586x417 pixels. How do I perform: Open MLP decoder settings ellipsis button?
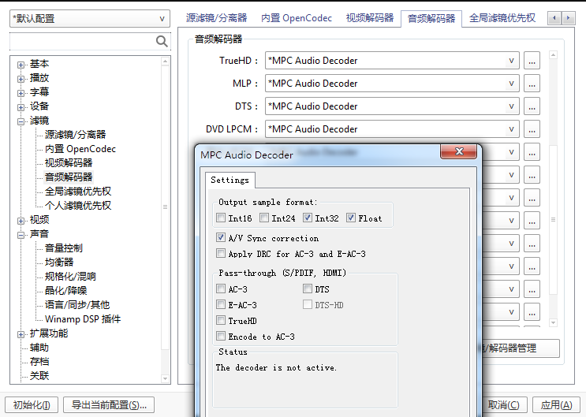[x=532, y=84]
